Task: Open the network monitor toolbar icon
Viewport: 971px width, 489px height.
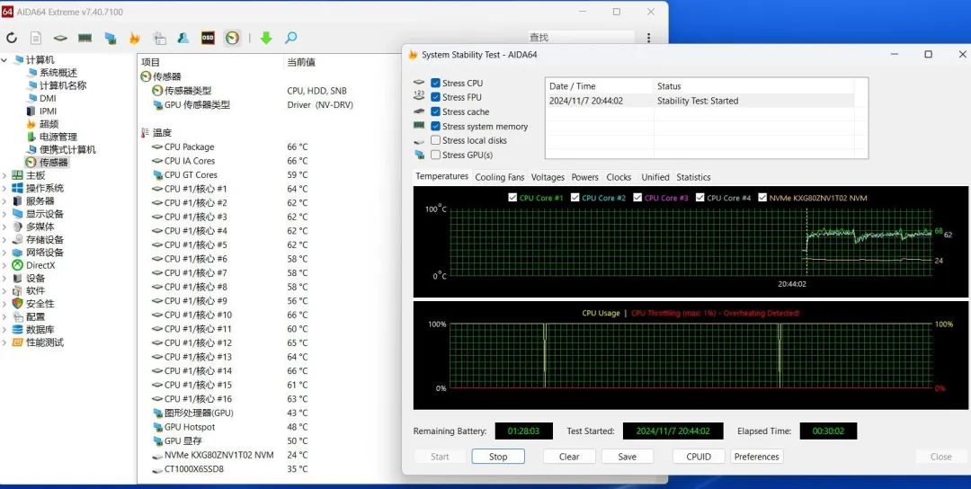Action: (111, 38)
